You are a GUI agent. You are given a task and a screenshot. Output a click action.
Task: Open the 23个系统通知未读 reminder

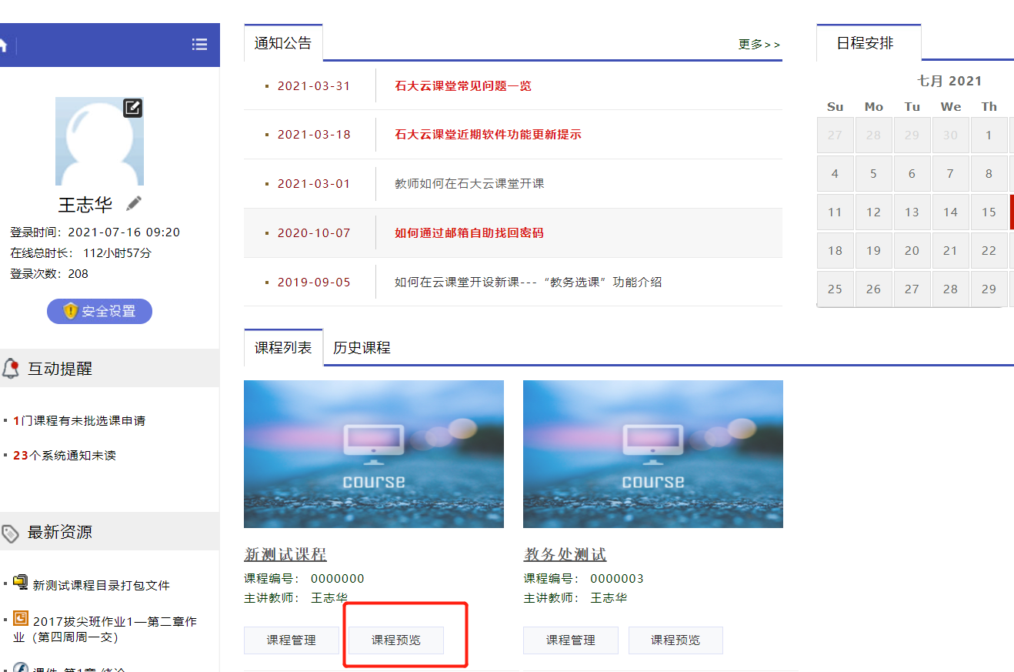pos(65,456)
